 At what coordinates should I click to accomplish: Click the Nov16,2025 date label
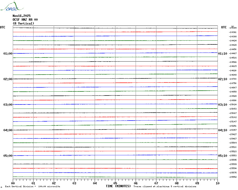click(x=21, y=16)
